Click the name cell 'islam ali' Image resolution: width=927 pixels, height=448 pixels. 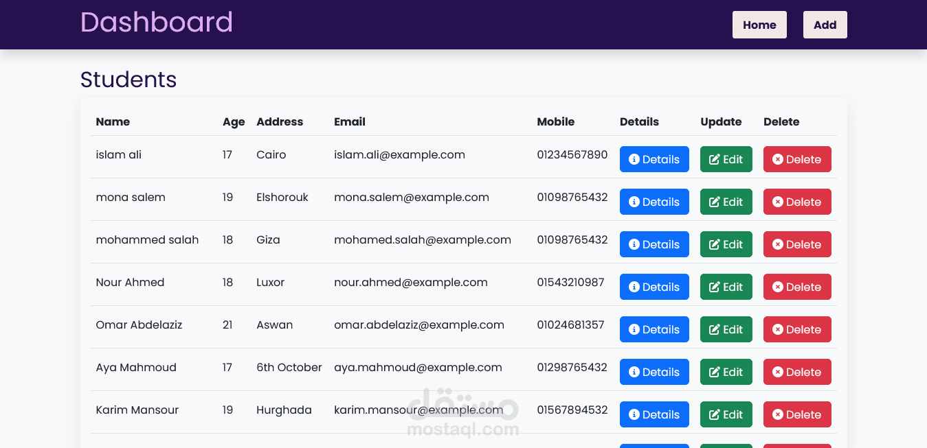point(119,154)
